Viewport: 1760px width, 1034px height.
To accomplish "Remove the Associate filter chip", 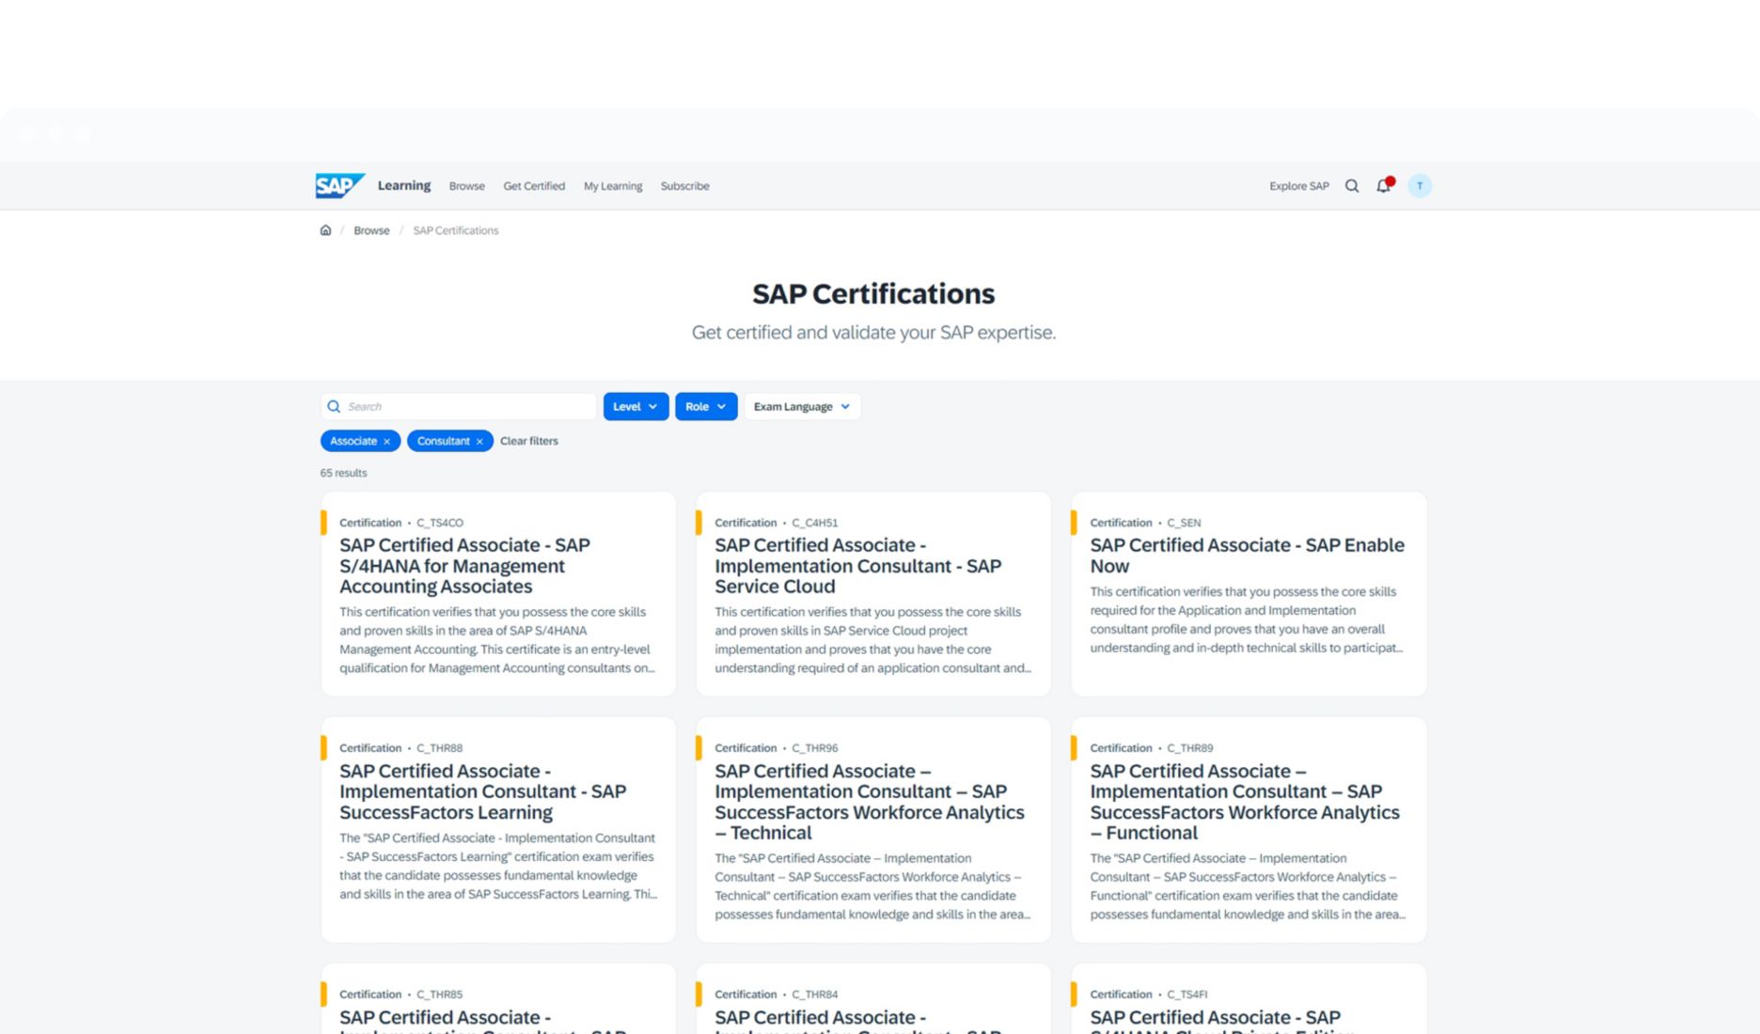I will (x=386, y=442).
